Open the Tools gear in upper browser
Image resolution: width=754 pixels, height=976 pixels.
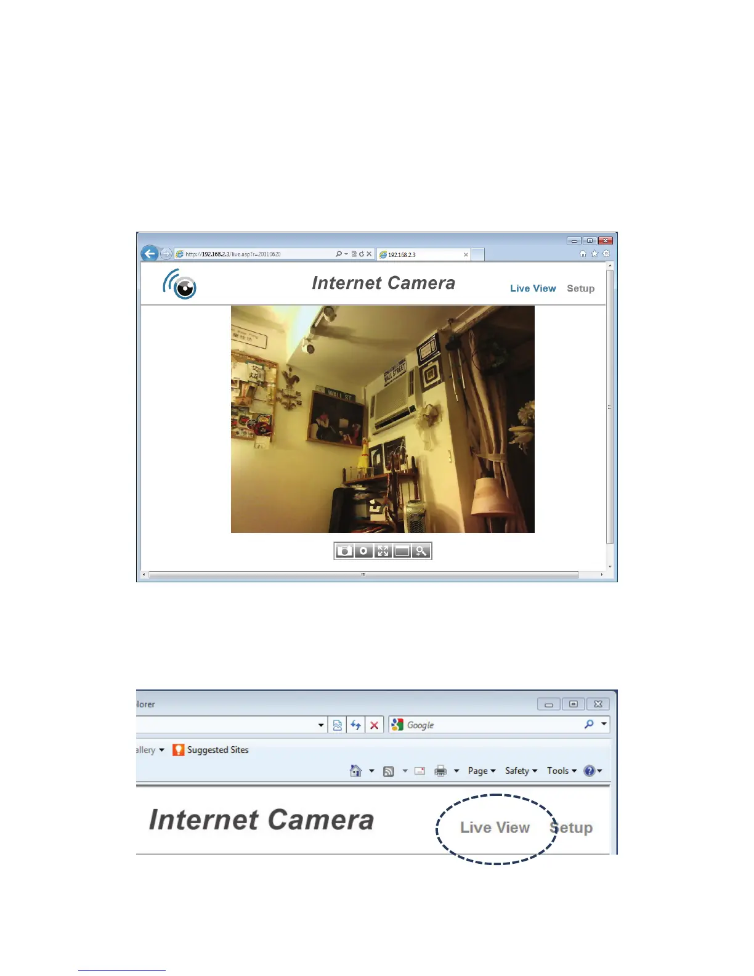(606, 253)
